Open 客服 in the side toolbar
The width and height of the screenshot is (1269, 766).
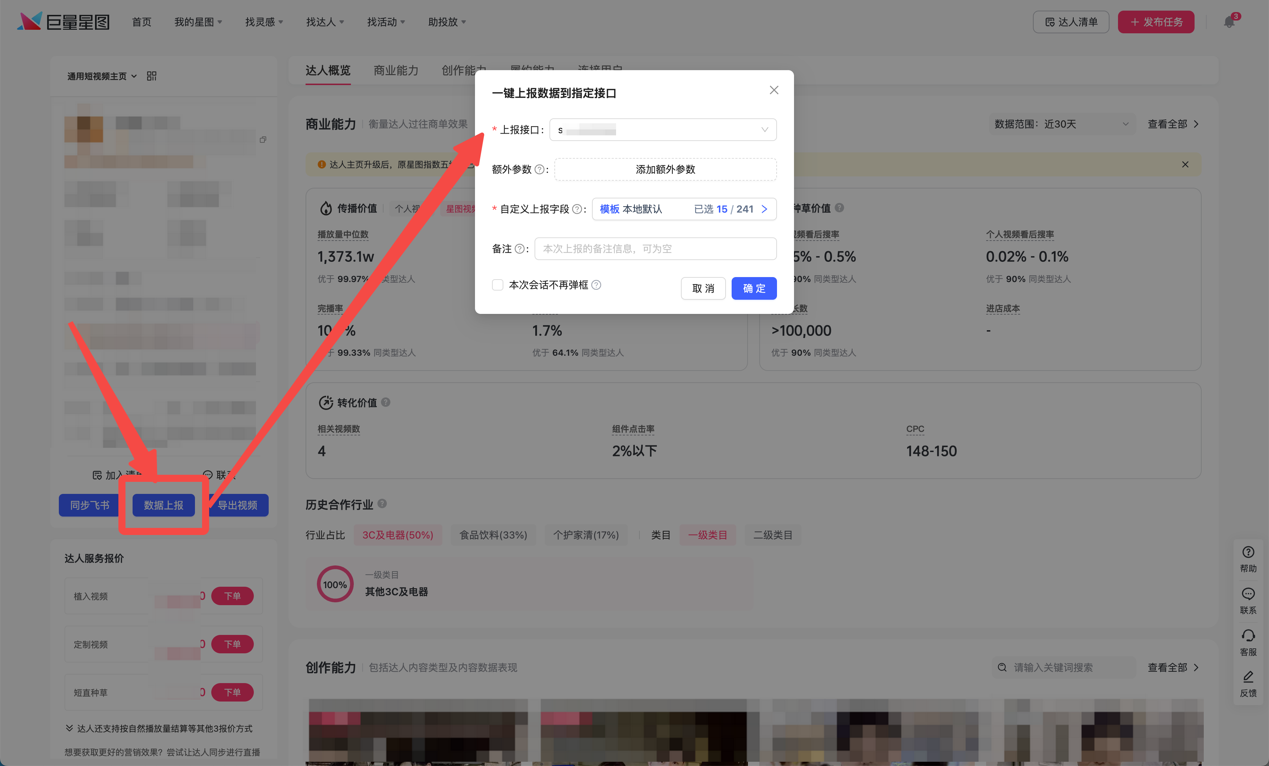pyautogui.click(x=1248, y=642)
